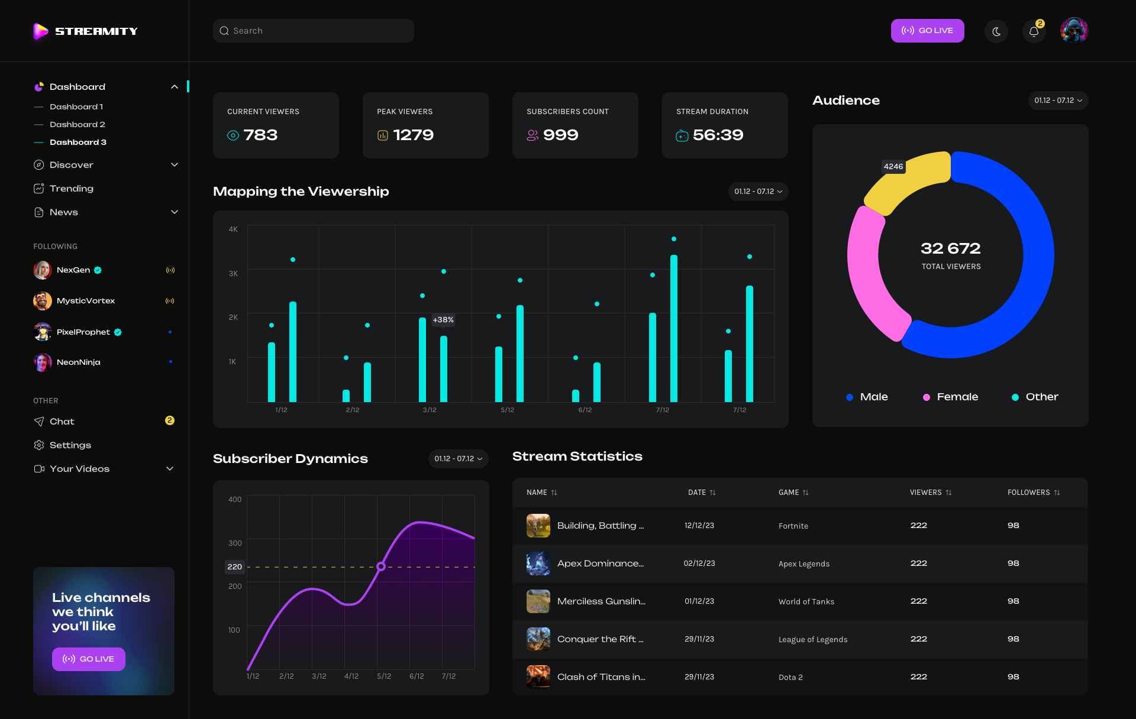This screenshot has height=719, width=1136.
Task: Expand the Discover menu
Action: click(175, 164)
